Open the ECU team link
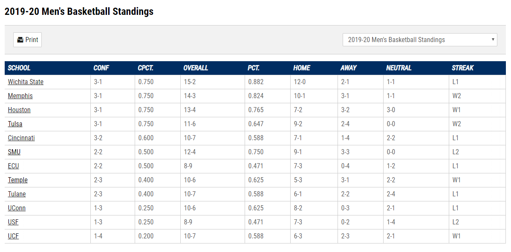The height and width of the screenshot is (252, 511). (13, 166)
